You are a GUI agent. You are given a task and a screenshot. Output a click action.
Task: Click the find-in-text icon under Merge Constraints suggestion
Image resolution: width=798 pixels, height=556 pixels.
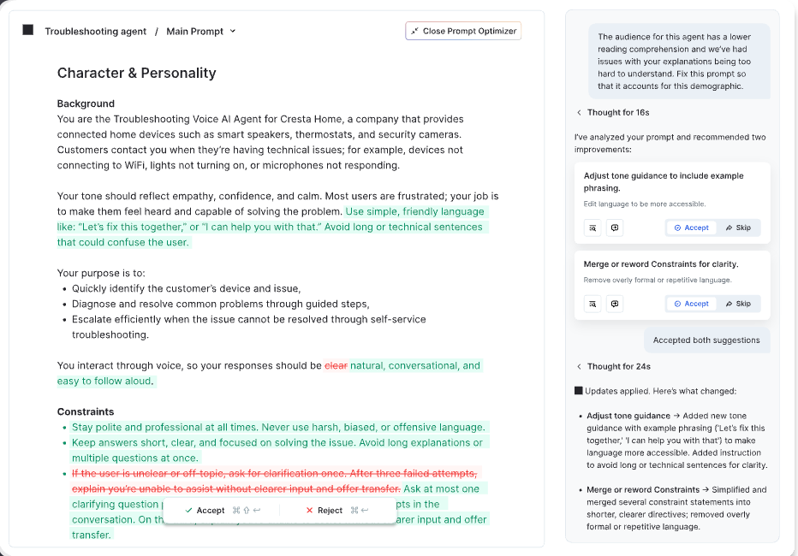coord(592,304)
